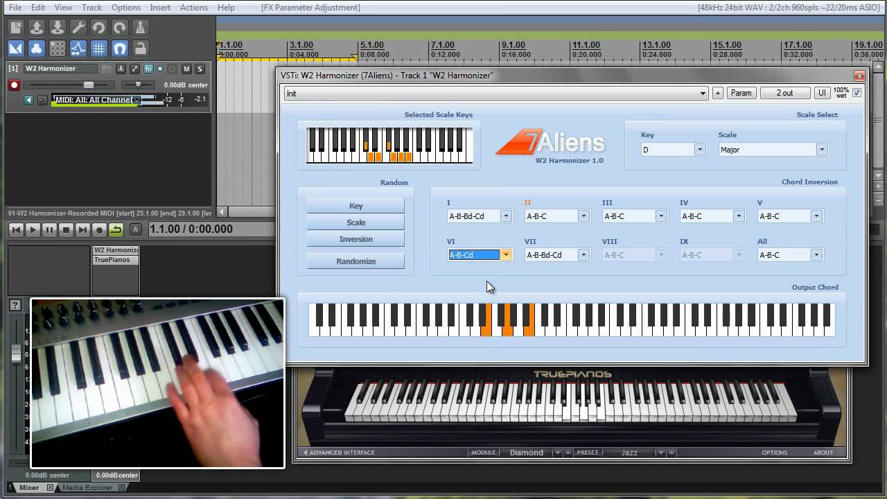
Task: Click the New Project toolbar icon
Action: 16,28
